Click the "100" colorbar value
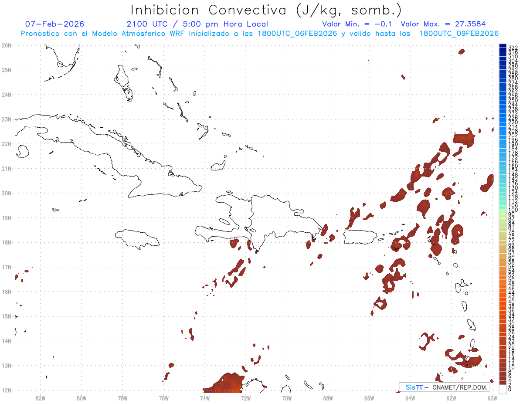 [513, 210]
